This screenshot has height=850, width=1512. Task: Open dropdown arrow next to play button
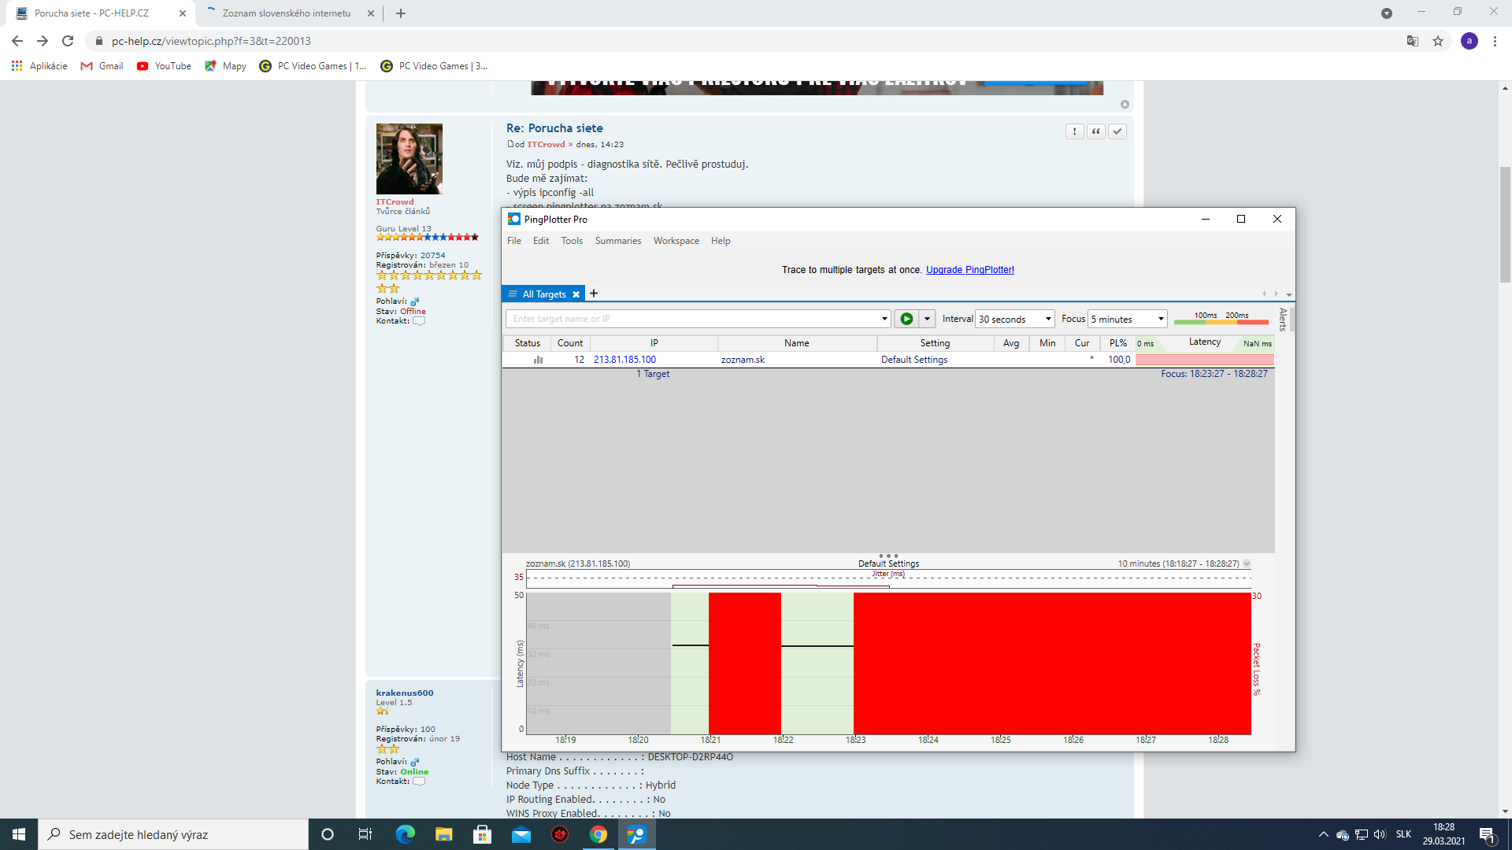927,319
